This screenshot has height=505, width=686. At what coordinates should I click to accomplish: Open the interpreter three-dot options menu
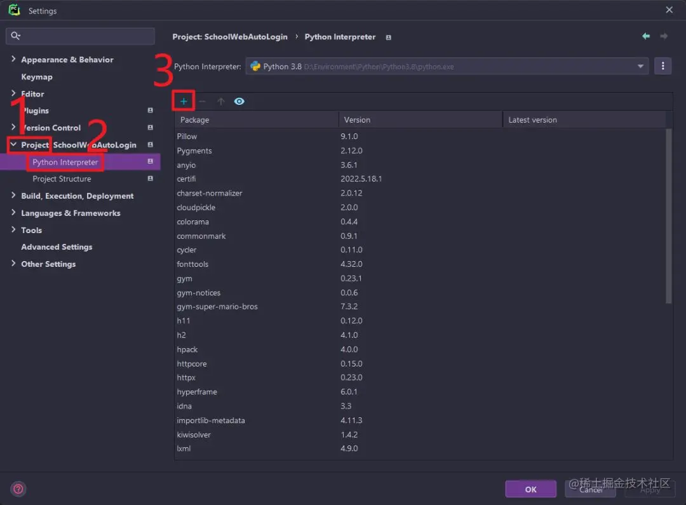click(662, 66)
